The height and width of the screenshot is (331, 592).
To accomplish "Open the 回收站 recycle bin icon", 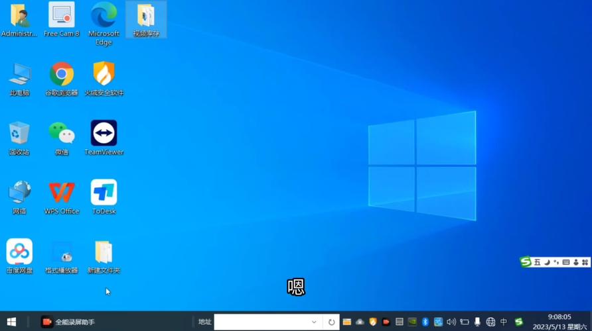I will tap(19, 138).
